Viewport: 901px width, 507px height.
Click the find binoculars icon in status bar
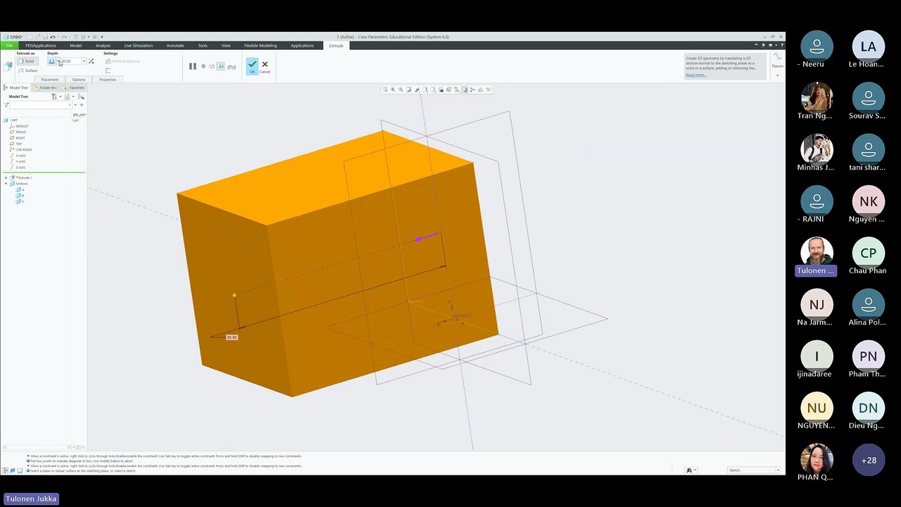689,470
